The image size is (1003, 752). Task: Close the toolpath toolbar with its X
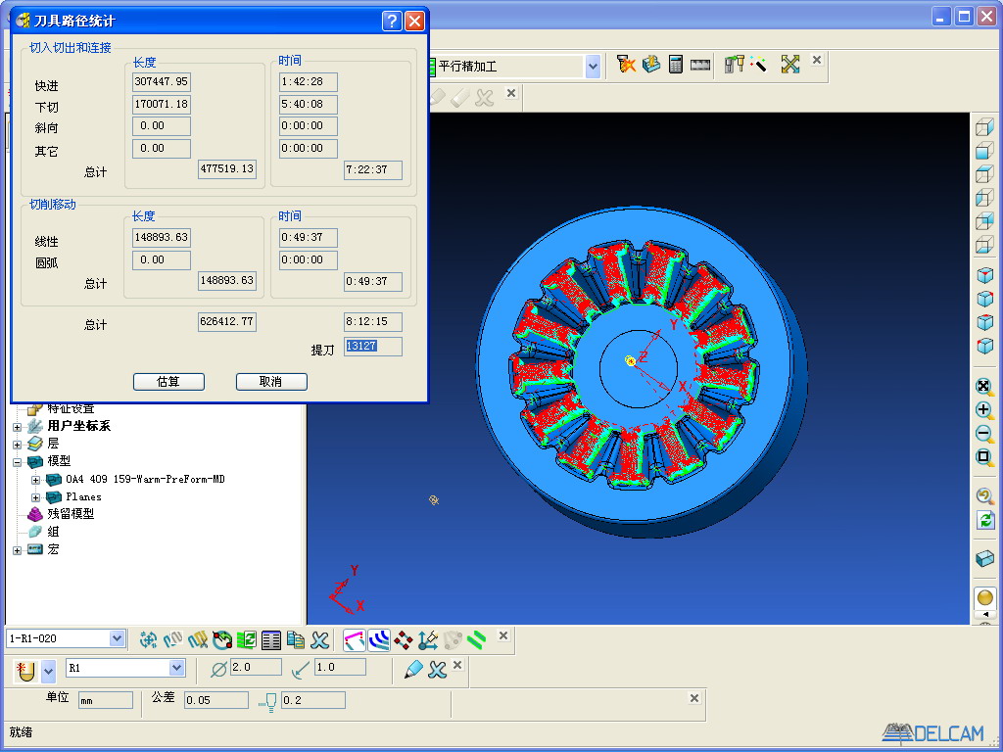pos(503,634)
